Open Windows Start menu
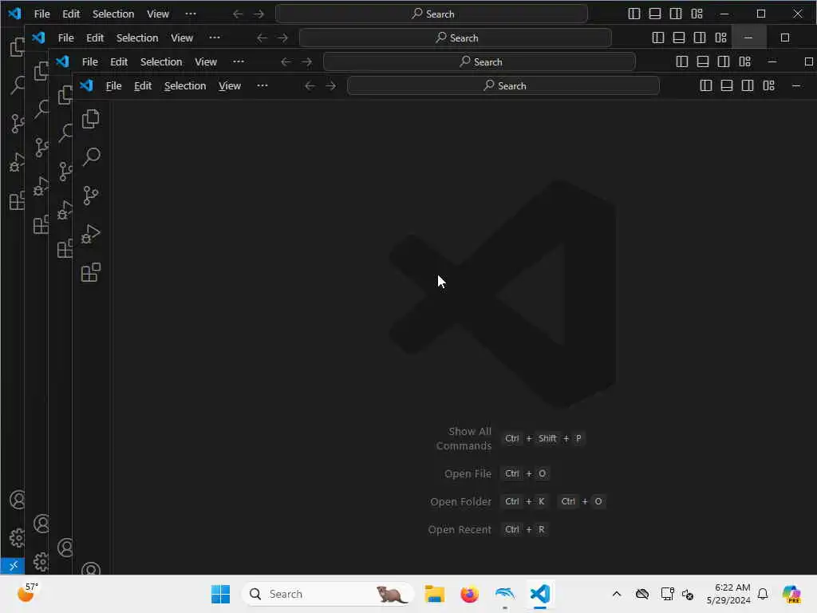This screenshot has width=817, height=613. click(220, 594)
